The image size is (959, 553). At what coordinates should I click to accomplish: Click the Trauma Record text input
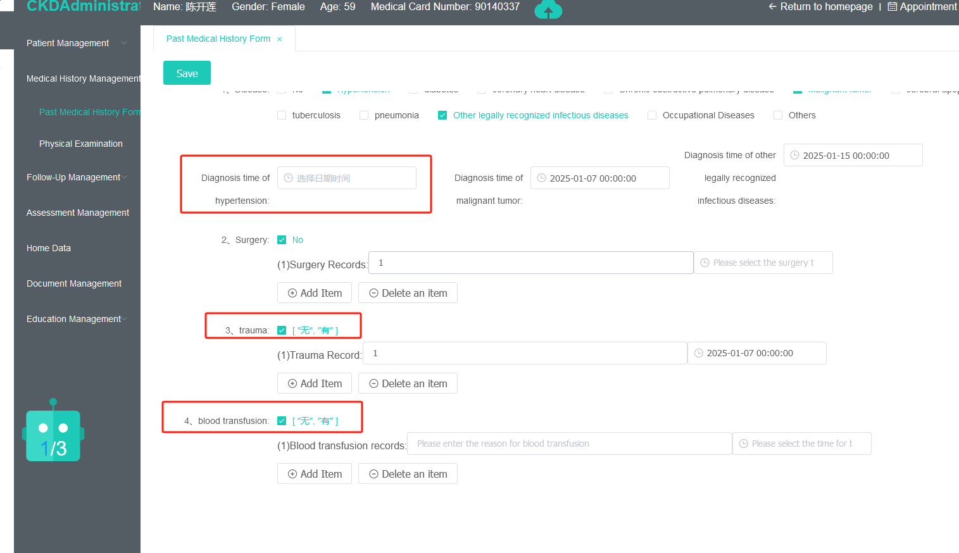[525, 353]
